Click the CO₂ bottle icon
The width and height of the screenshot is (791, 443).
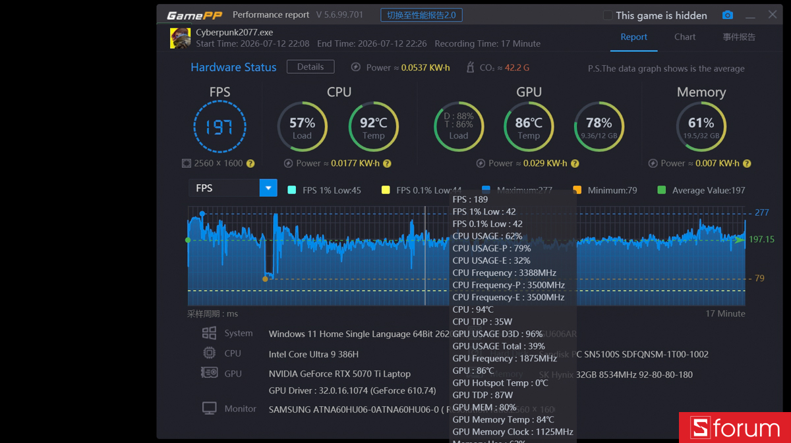point(470,67)
